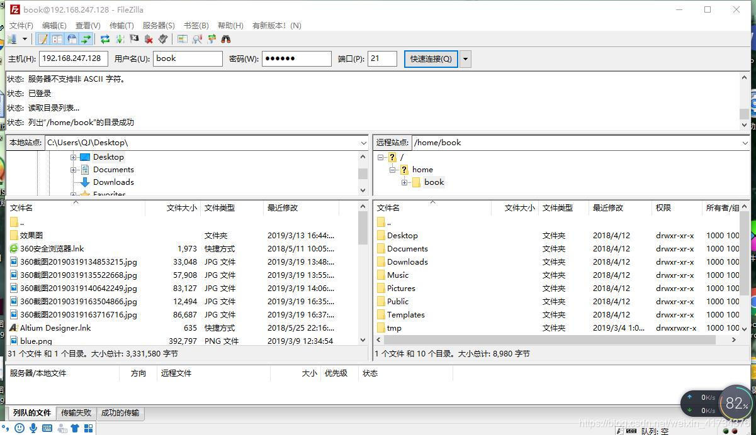This screenshot has width=756, height=435.
Task: Sort local files by 文件大小 column
Action: pyautogui.click(x=173, y=207)
